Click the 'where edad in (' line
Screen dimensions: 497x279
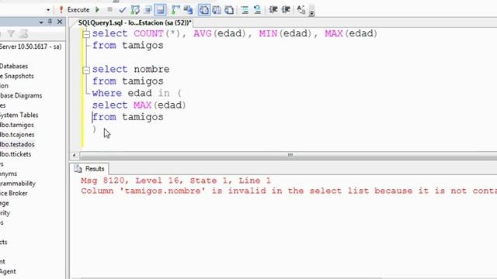(x=137, y=93)
